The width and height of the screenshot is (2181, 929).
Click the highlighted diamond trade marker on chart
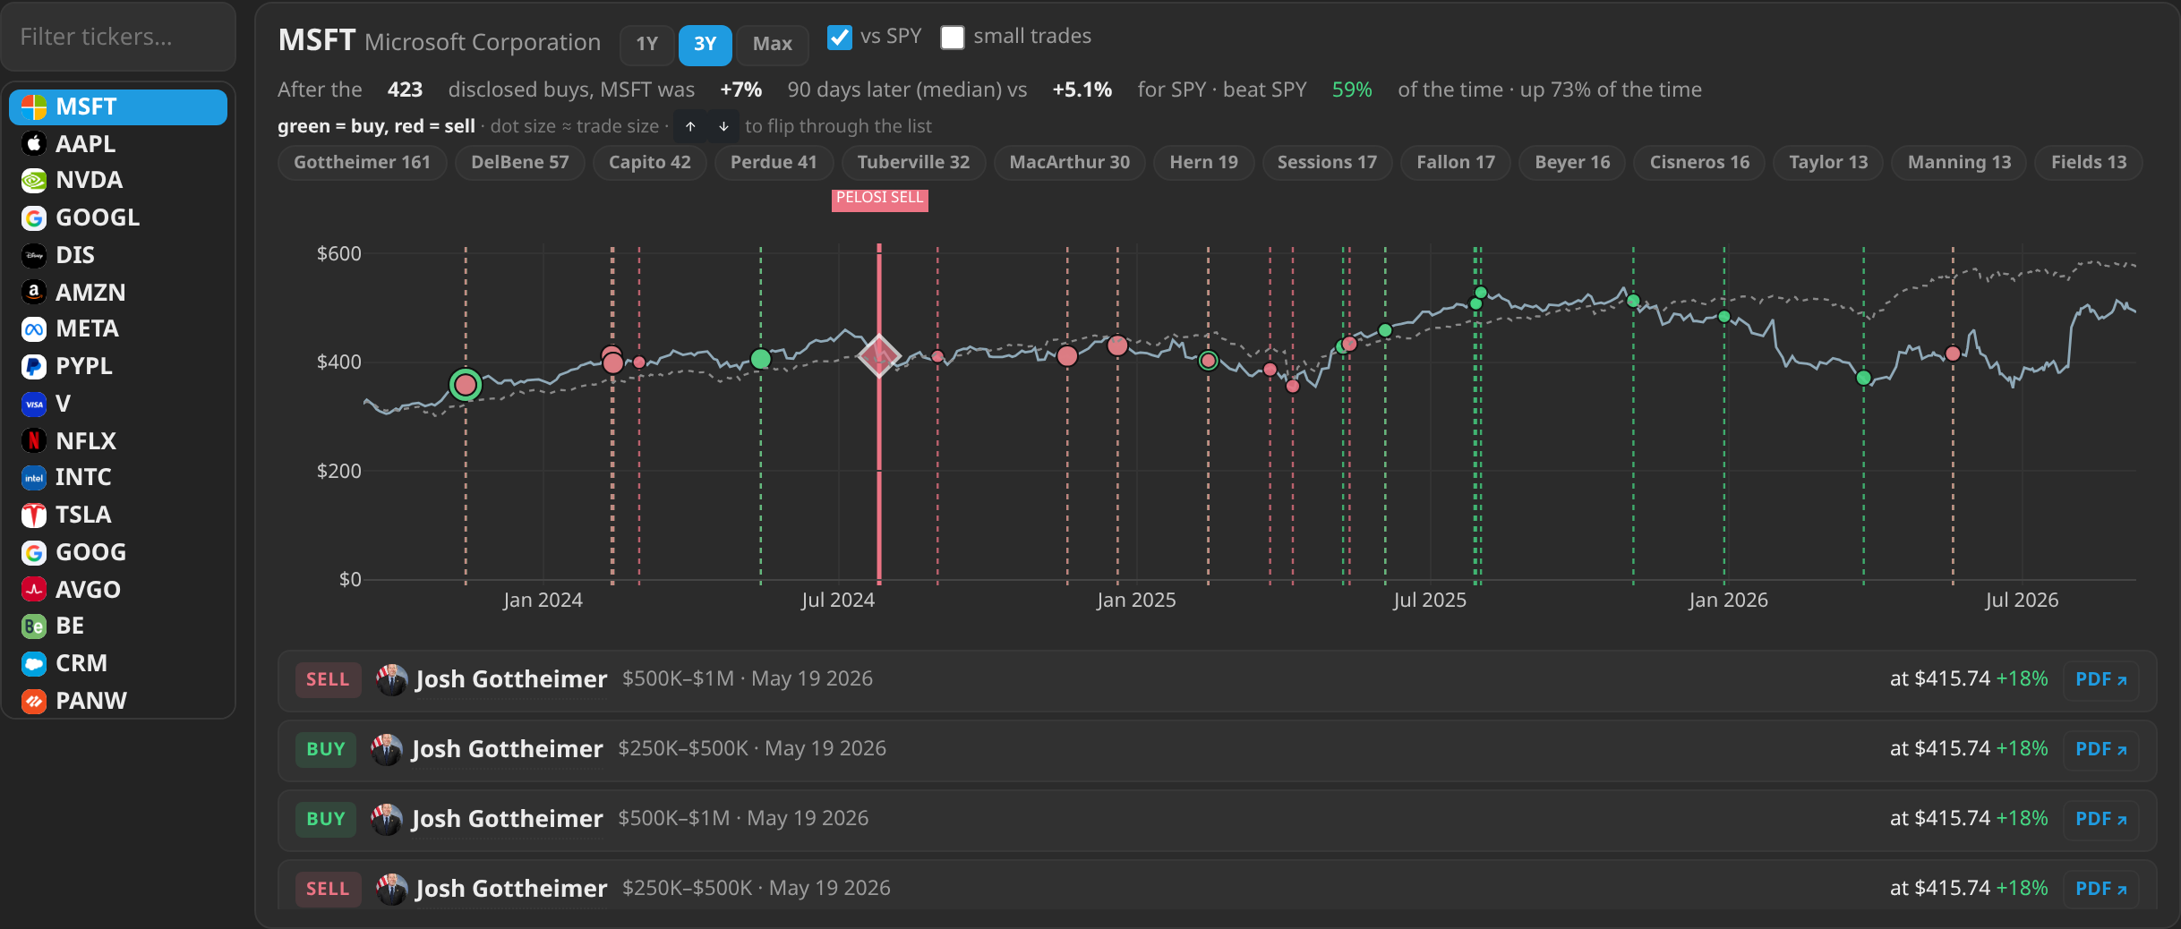[x=879, y=356]
